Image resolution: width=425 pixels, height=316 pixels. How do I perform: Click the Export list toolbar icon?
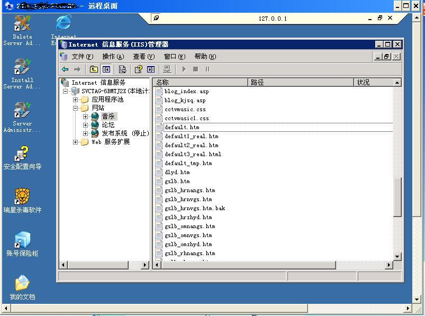click(122, 69)
